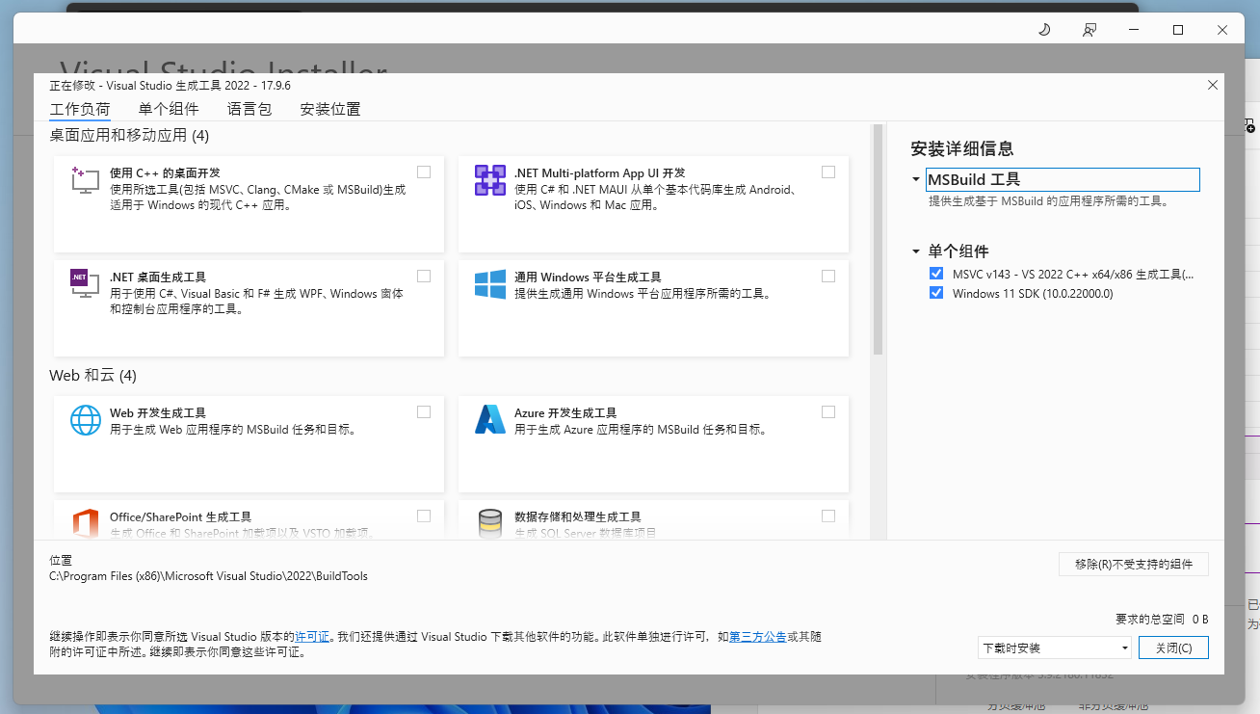Screen dimensions: 1260x714
Task: Click the feedback icon in title bar
Action: pyautogui.click(x=1089, y=30)
